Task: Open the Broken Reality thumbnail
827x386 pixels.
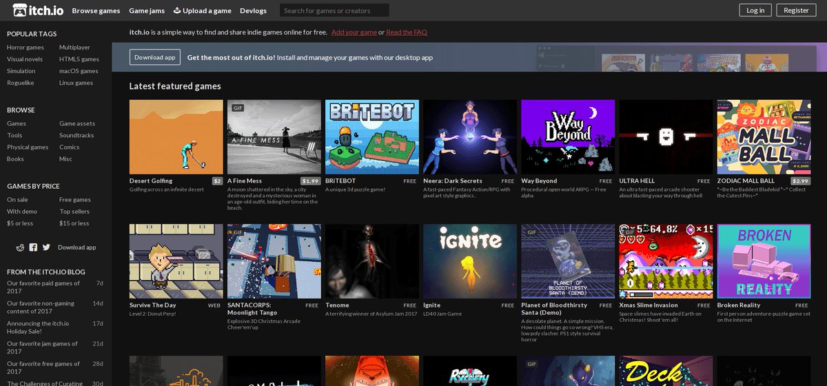Action: point(764,261)
